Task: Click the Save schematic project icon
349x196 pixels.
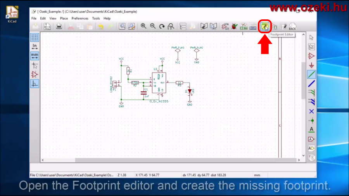Action: (35, 26)
